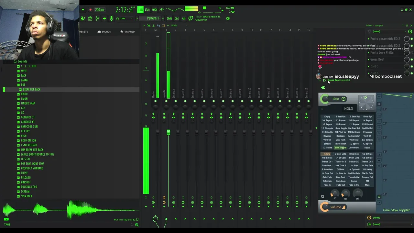Open the mixer view icon
The image size is (414, 233).
click(x=97, y=18)
